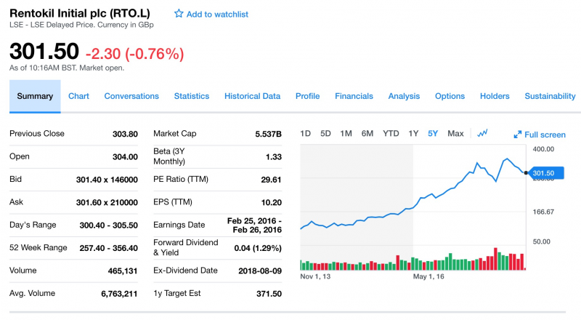Click the LSE Delayed Price currency note

point(81,25)
